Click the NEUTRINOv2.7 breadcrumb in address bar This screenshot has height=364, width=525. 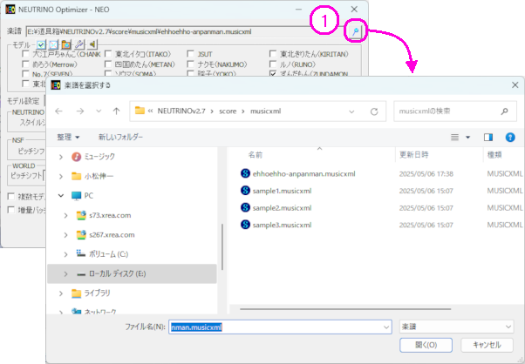[x=181, y=111]
